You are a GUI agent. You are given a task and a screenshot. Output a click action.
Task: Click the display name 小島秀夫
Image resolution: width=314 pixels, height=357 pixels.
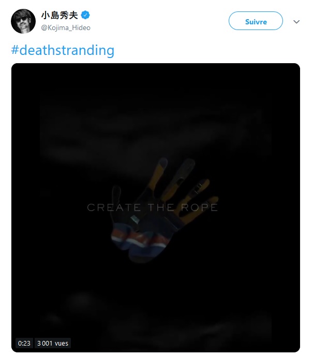point(59,15)
